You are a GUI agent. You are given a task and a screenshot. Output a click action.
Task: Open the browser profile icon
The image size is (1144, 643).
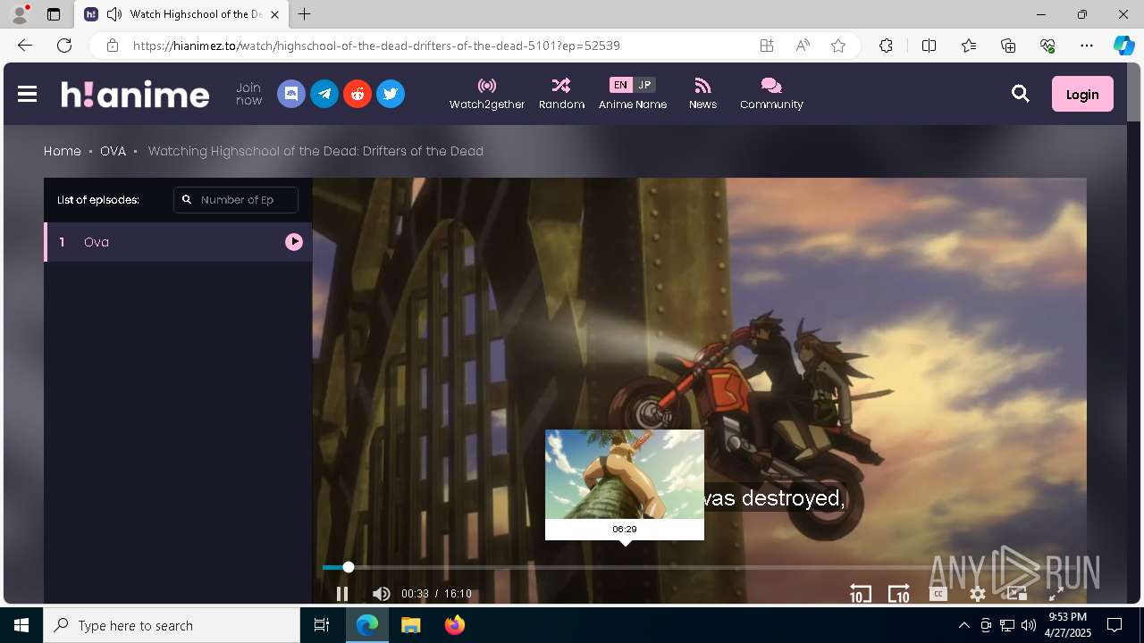20,14
